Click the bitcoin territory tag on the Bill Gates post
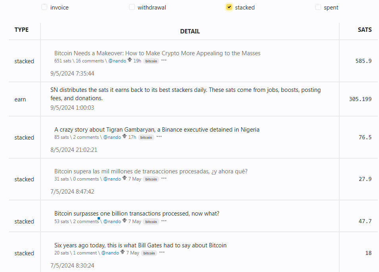Screen dimensions: 379x272 [149, 253]
